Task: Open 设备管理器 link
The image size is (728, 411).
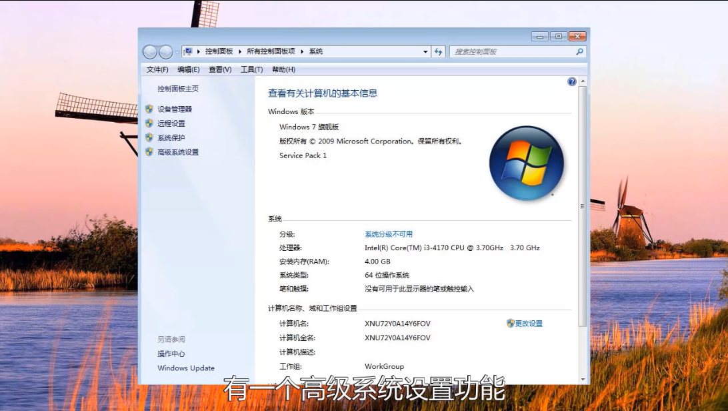Action: (x=175, y=109)
